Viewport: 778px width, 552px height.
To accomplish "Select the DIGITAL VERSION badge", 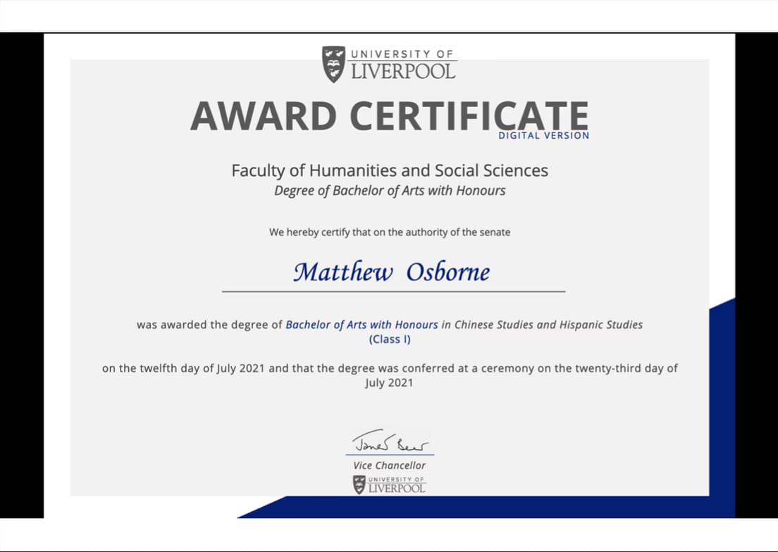I will 544,135.
